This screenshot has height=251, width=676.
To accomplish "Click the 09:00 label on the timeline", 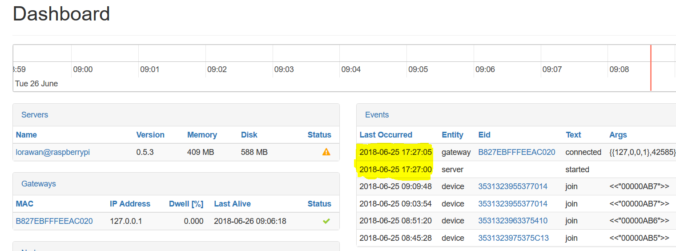I will click(83, 69).
